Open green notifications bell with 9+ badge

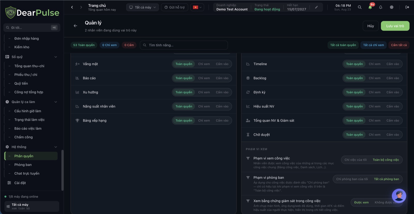point(370,7)
